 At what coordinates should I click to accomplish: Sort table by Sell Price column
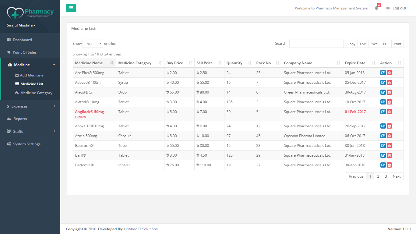[x=209, y=63]
